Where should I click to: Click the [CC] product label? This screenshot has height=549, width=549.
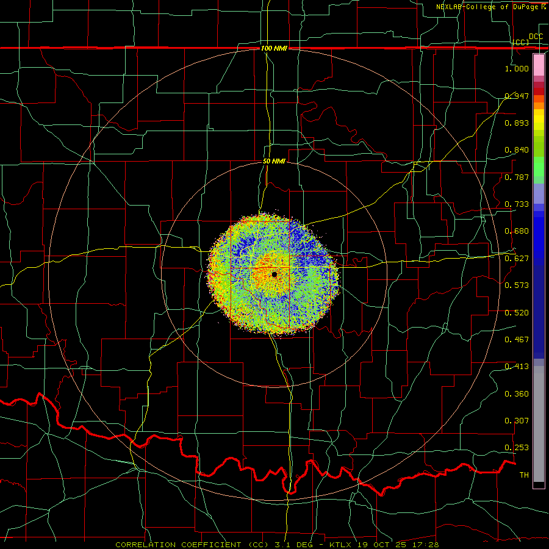521,42
